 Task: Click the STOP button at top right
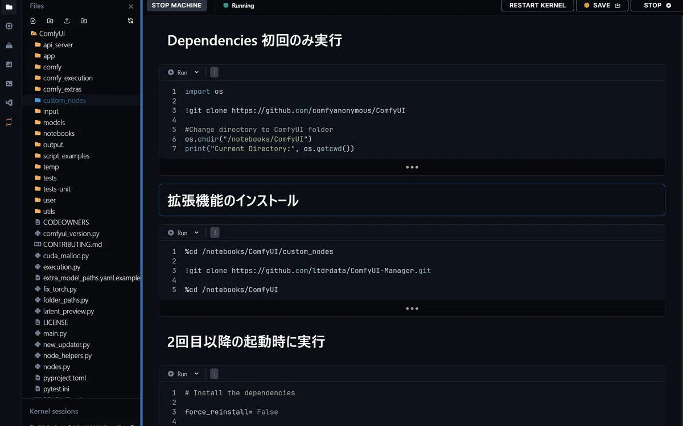point(657,5)
